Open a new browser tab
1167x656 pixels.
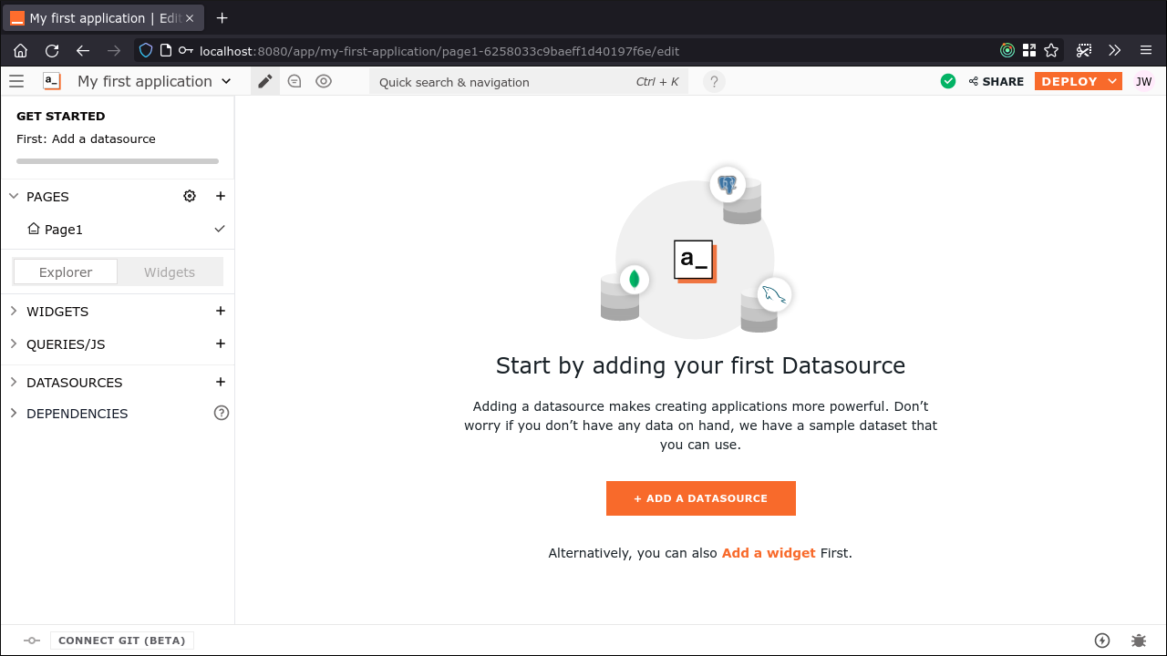coord(222,18)
